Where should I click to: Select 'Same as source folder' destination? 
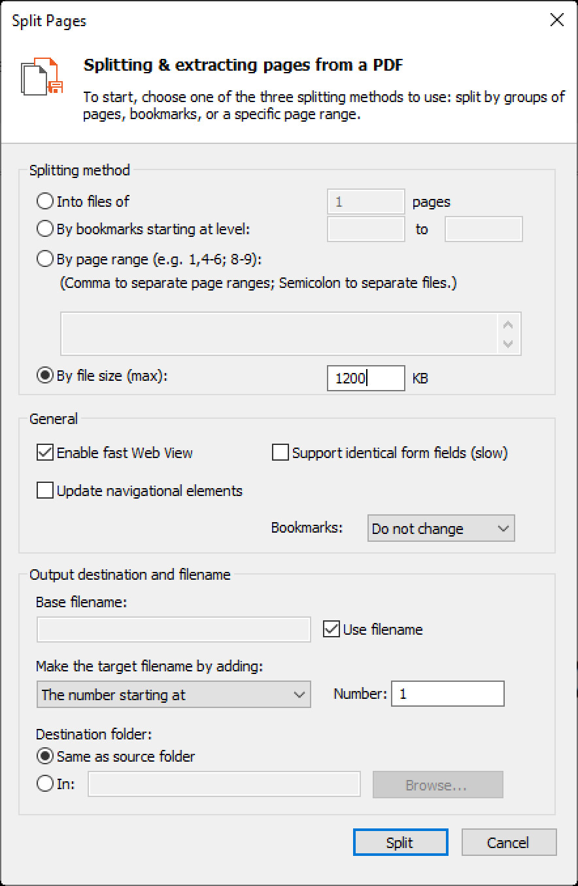[45, 756]
